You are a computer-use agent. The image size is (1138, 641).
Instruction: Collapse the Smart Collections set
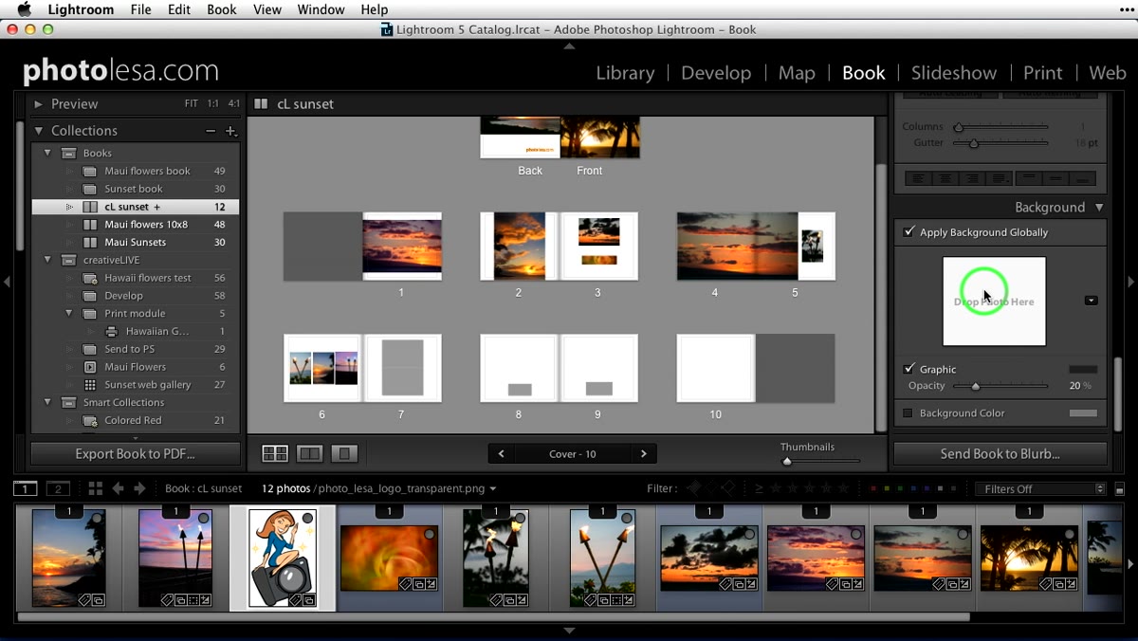tap(47, 402)
